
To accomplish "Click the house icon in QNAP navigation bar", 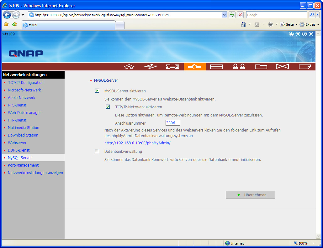I will tap(129, 66).
